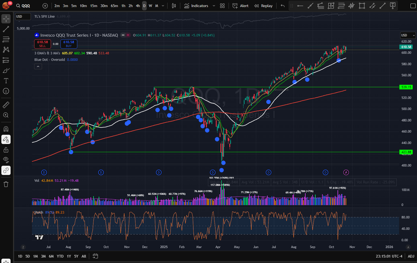The width and height of the screenshot is (417, 263).
Task: Select the rectangle favorite drawing tool
Action: pos(362,6)
